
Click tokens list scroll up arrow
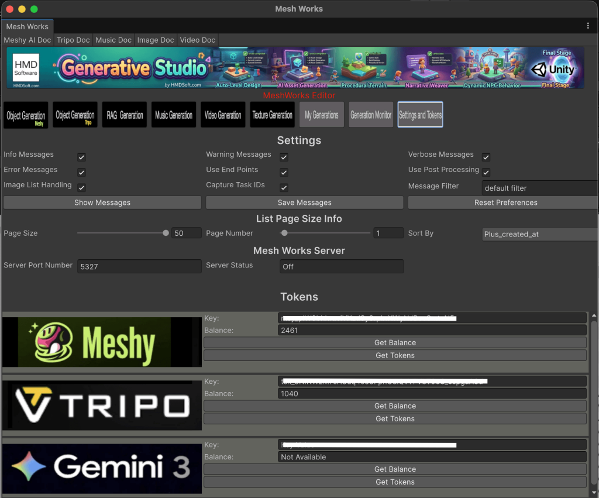tap(594, 315)
